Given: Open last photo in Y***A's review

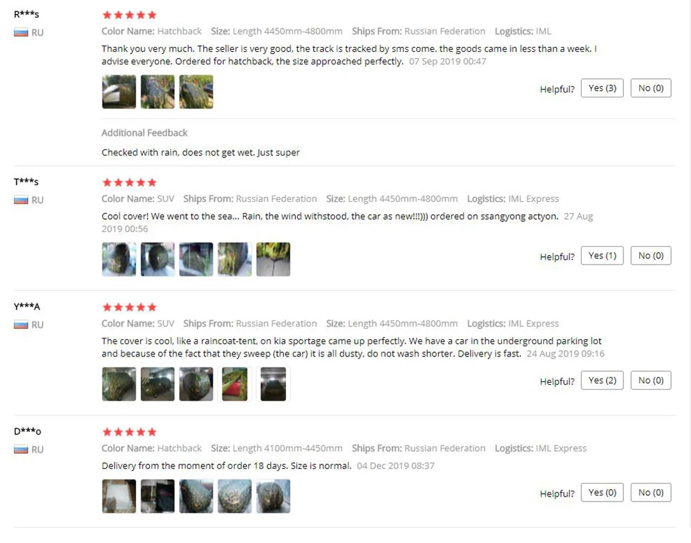Looking at the screenshot, I should click(273, 384).
